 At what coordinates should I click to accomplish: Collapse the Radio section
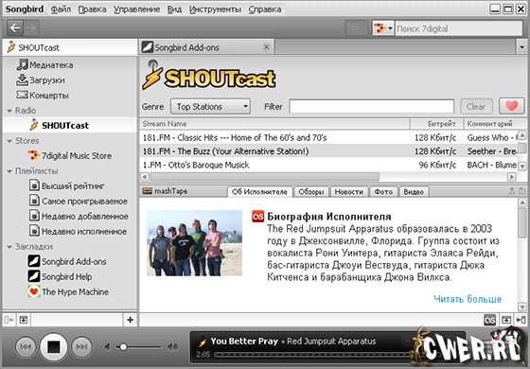tap(9, 111)
